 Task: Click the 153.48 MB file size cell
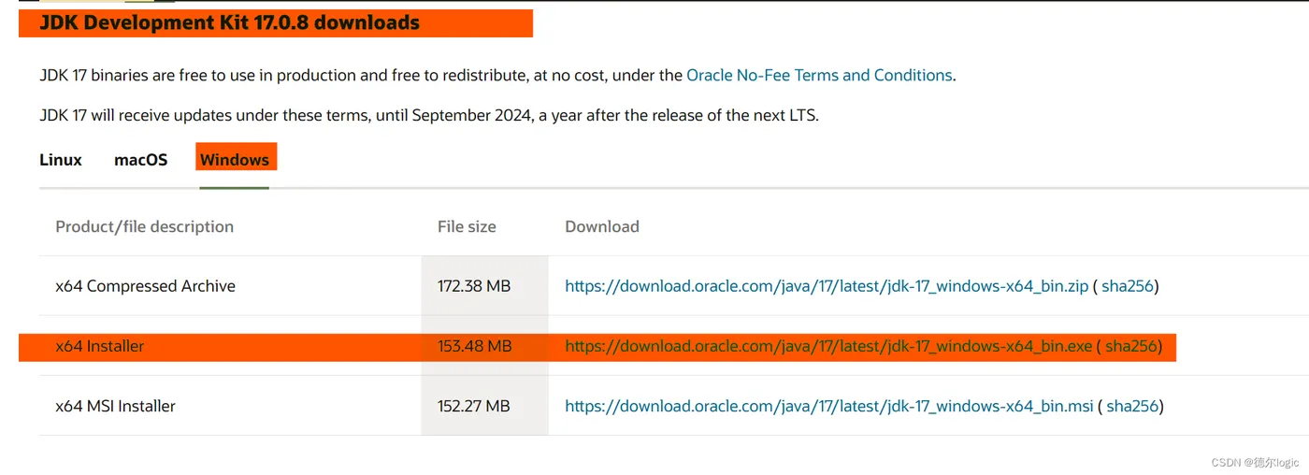(474, 346)
